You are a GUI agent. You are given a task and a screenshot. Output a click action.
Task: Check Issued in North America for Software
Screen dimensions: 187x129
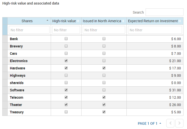104,90
